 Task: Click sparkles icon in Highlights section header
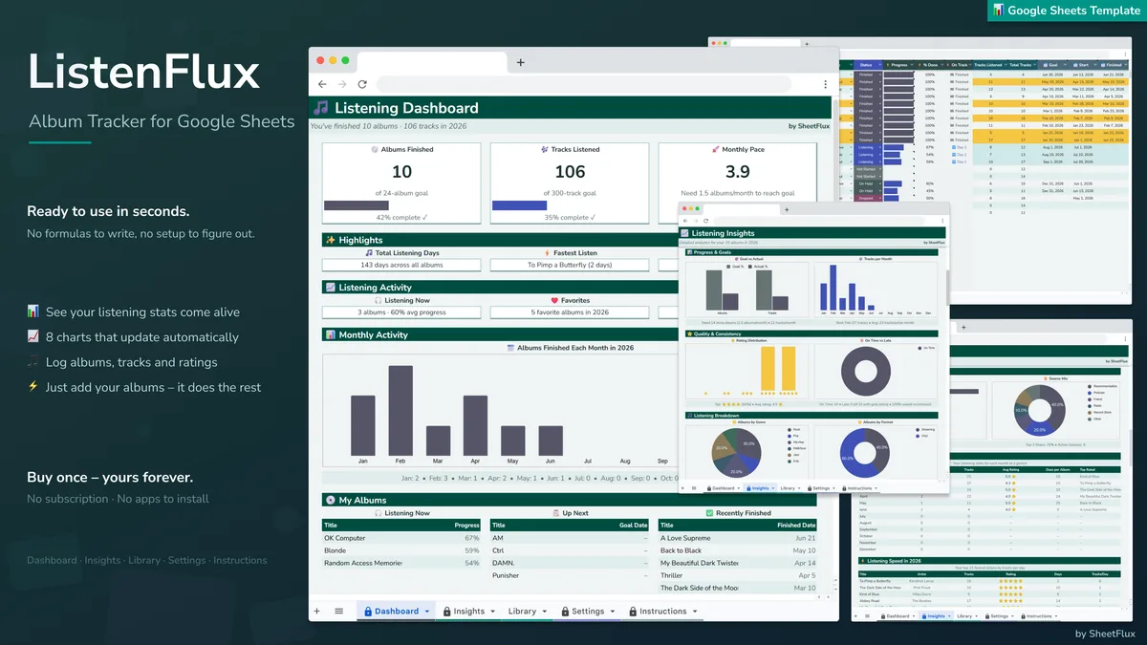coord(331,240)
